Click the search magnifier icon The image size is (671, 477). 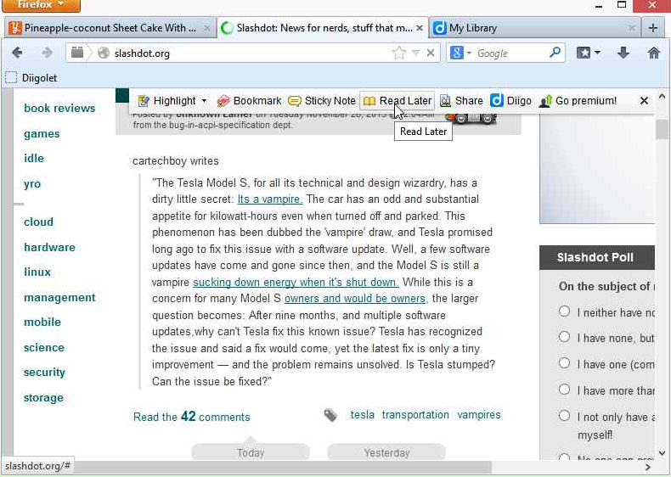[555, 53]
